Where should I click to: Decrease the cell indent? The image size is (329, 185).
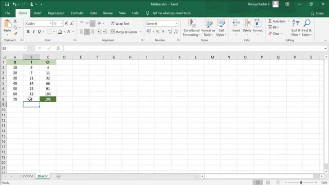click(99, 32)
